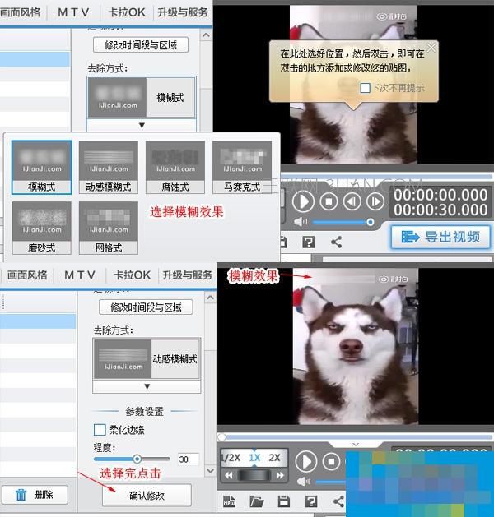Check the 下次不再提示 checkbox

click(365, 88)
